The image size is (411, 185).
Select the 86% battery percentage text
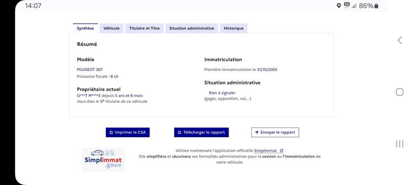pos(366,6)
